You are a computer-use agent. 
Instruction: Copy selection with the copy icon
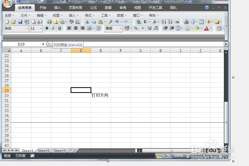pos(94,22)
